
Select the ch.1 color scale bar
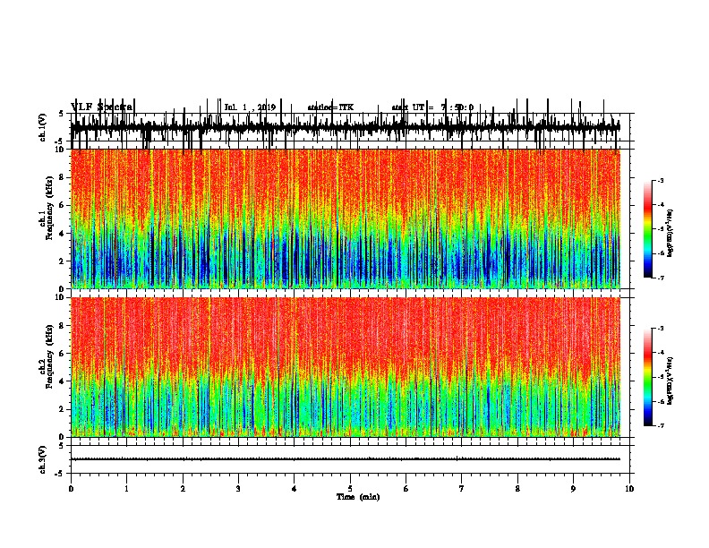(x=648, y=229)
